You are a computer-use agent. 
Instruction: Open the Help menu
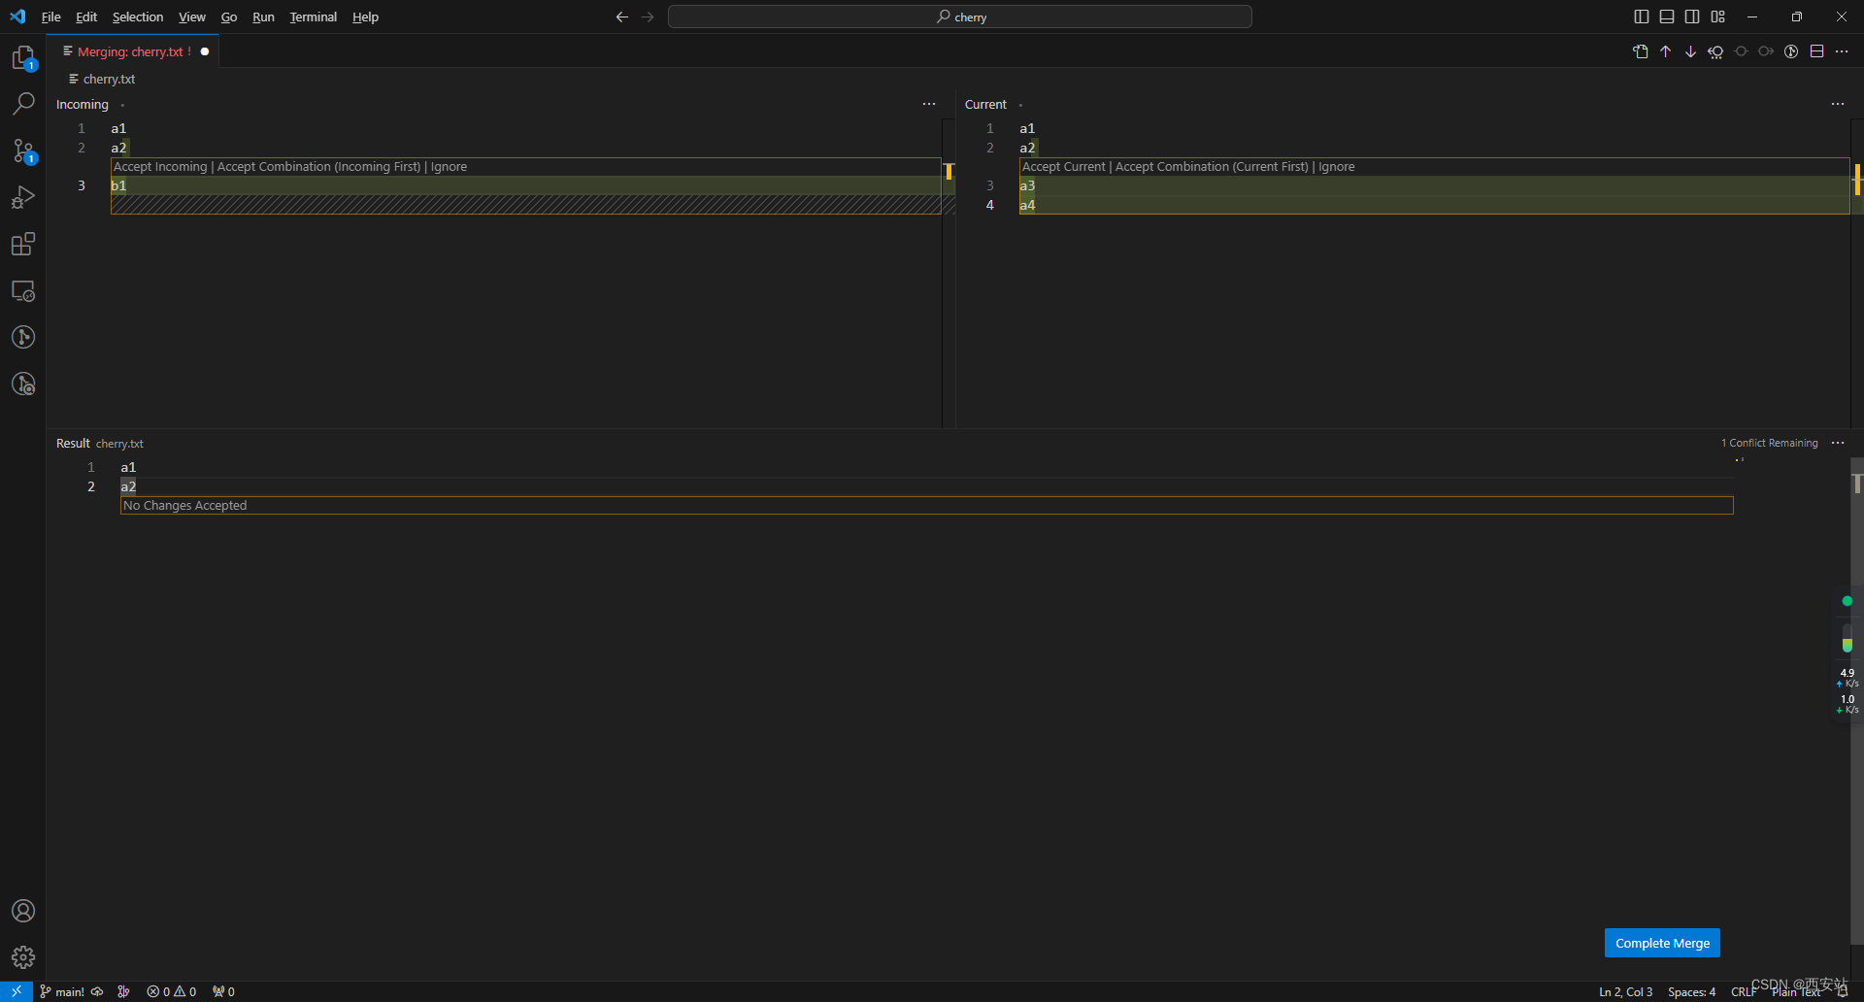[365, 17]
